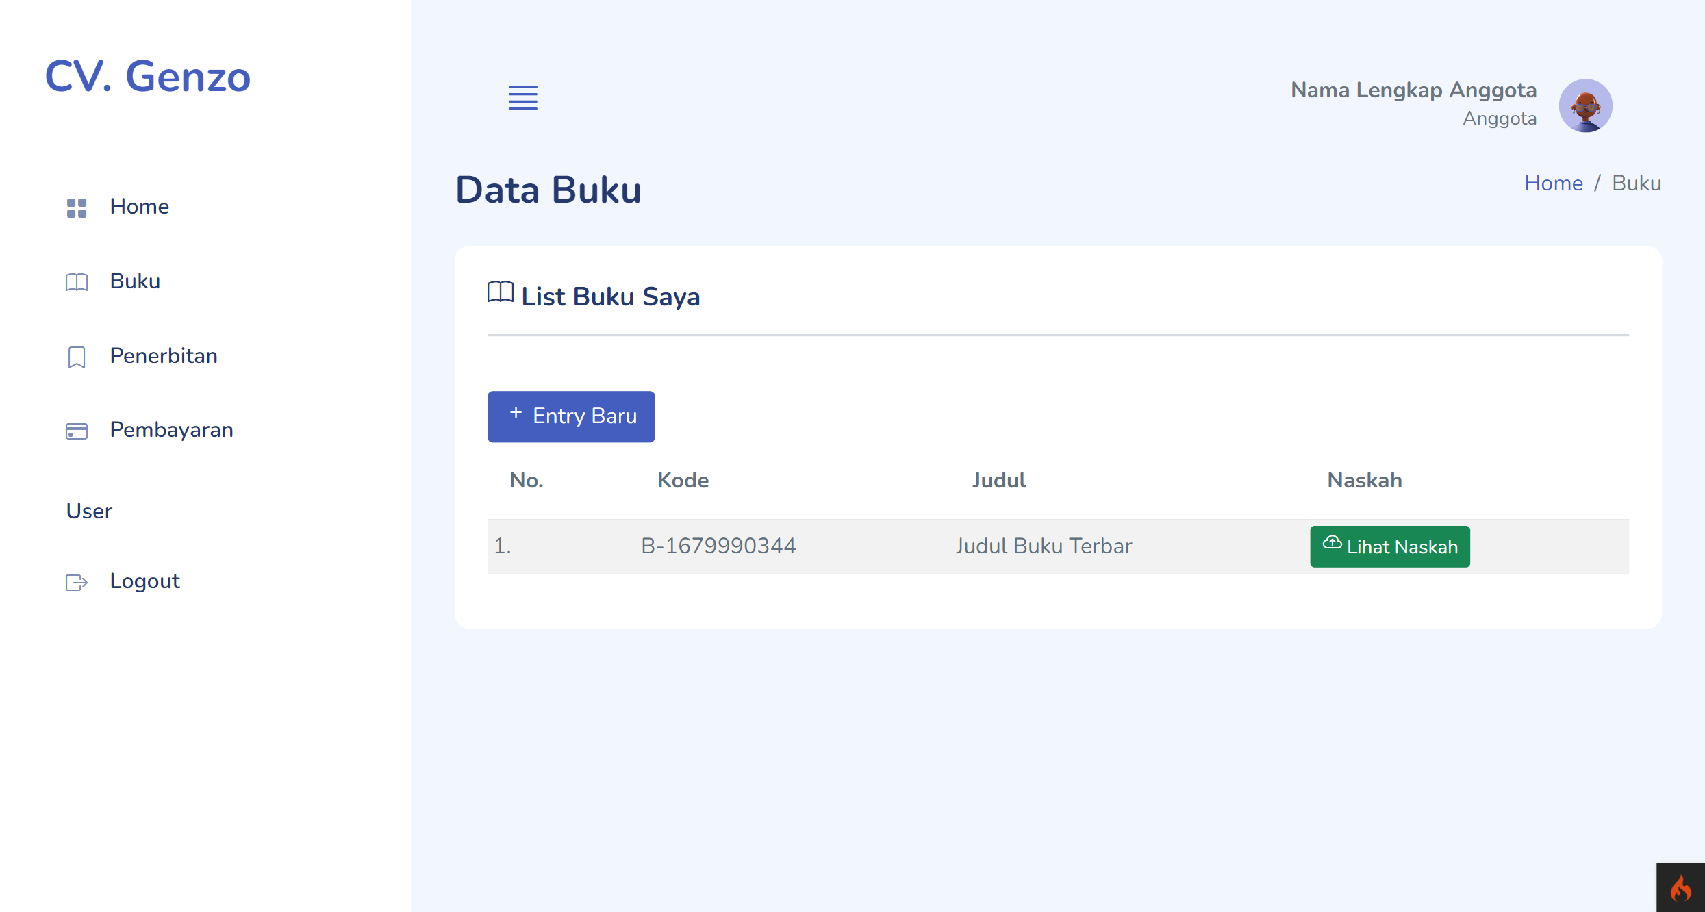Image resolution: width=1705 pixels, height=912 pixels.
Task: Select Penerbitan in the sidebar menu
Action: 163,356
